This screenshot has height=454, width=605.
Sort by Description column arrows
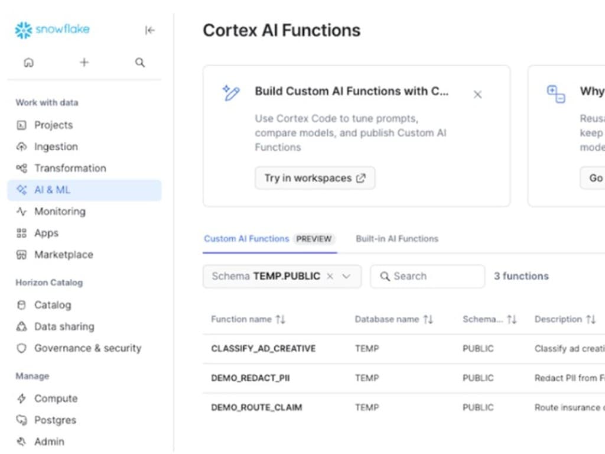tap(591, 319)
